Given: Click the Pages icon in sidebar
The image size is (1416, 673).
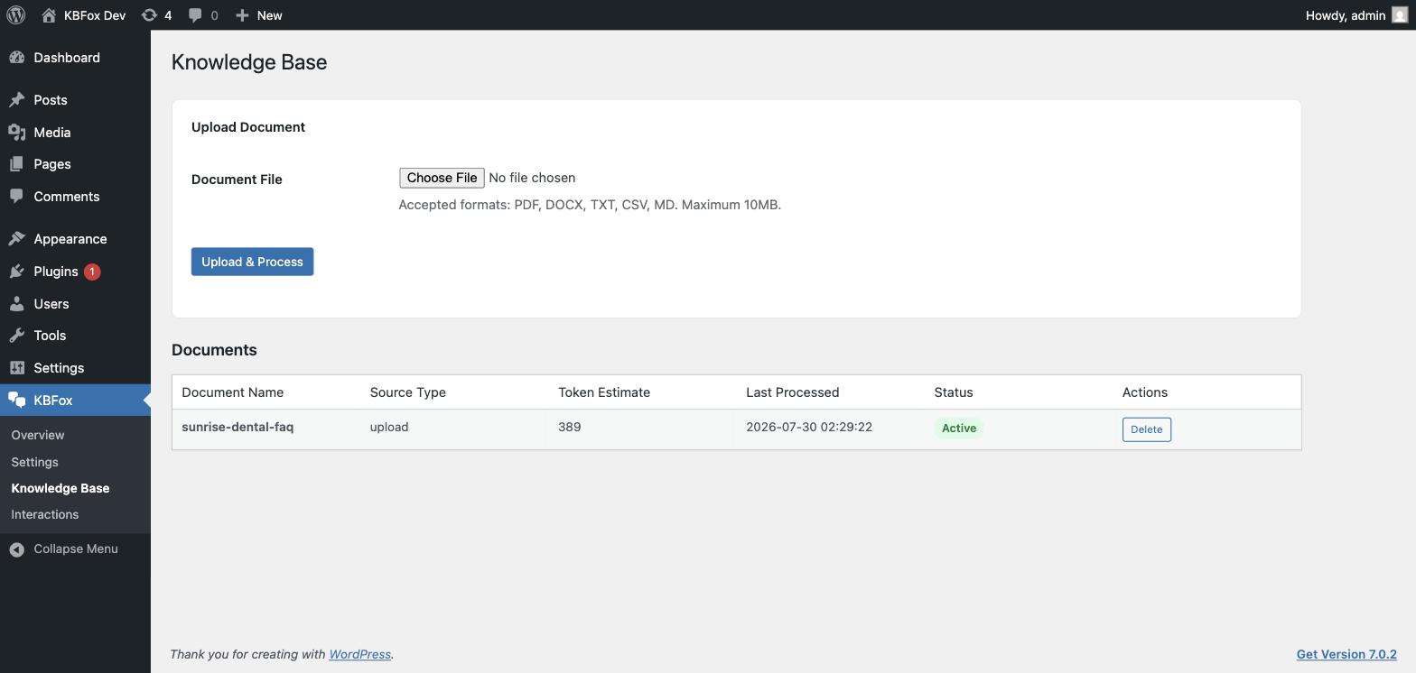Looking at the screenshot, I should coord(17,164).
